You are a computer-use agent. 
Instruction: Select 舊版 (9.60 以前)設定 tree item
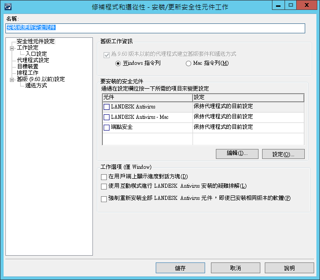point(41,79)
